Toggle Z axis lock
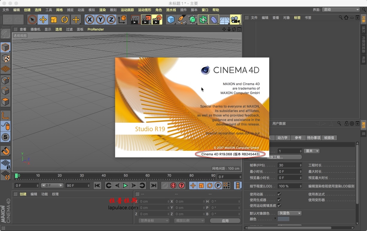Image resolution: width=367 pixels, height=231 pixels. (x=111, y=20)
